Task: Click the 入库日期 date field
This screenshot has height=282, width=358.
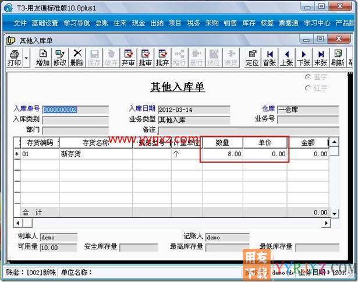Action: (x=194, y=110)
